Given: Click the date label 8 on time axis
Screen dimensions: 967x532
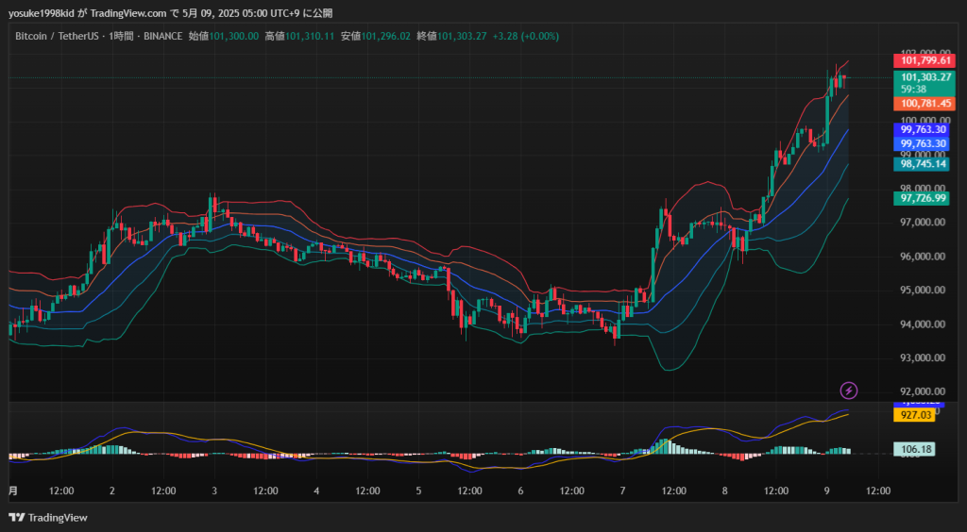Looking at the screenshot, I should [x=724, y=490].
